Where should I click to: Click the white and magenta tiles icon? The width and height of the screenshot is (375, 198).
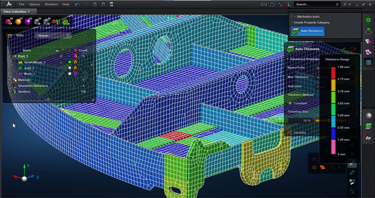point(368,41)
